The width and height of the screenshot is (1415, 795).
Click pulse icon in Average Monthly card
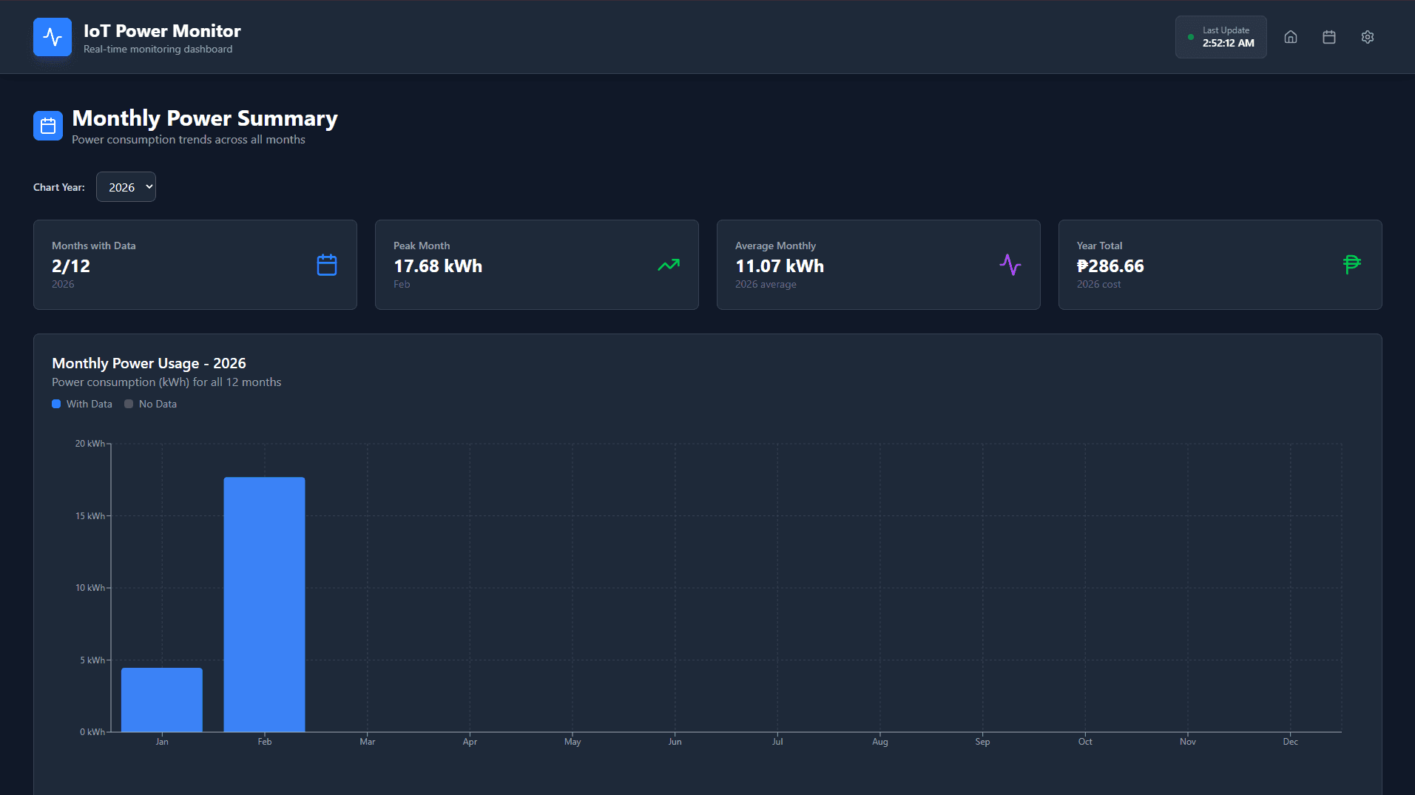click(x=1010, y=265)
